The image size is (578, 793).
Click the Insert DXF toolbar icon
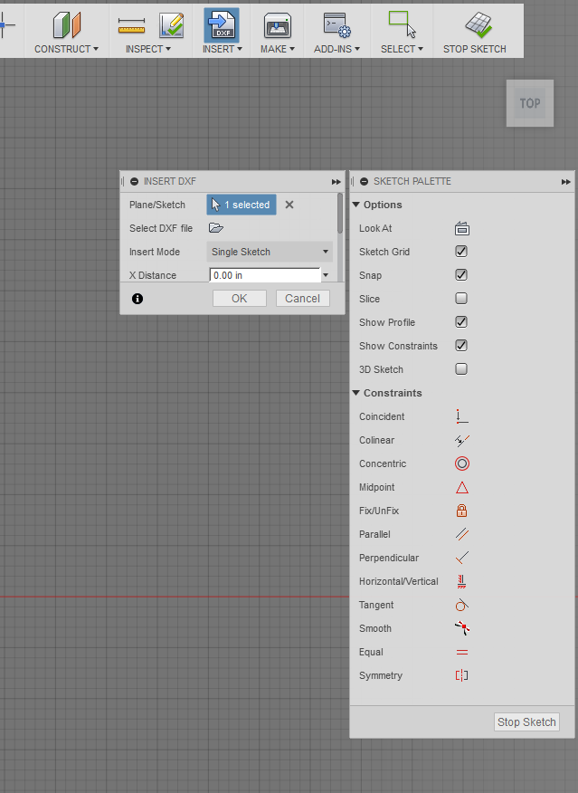pyautogui.click(x=222, y=25)
